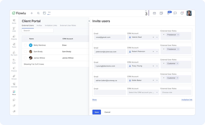This screenshot has height=125, width=205.
Task: Open the mail envelope icon in header
Action: [154, 13]
